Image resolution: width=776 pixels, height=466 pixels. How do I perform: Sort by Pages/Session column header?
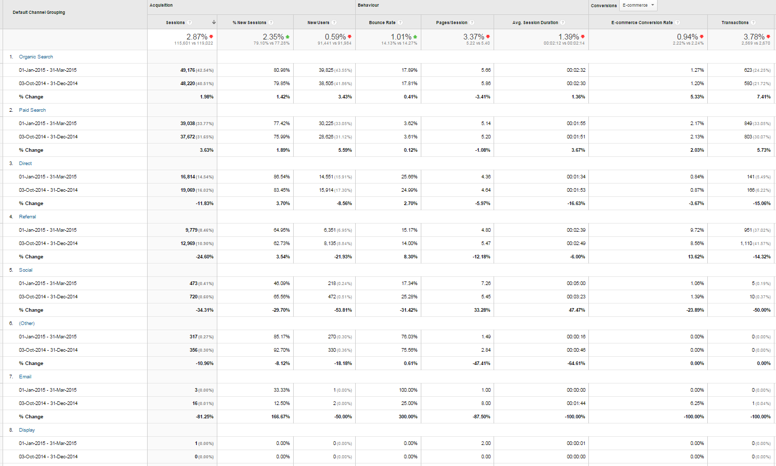(452, 23)
